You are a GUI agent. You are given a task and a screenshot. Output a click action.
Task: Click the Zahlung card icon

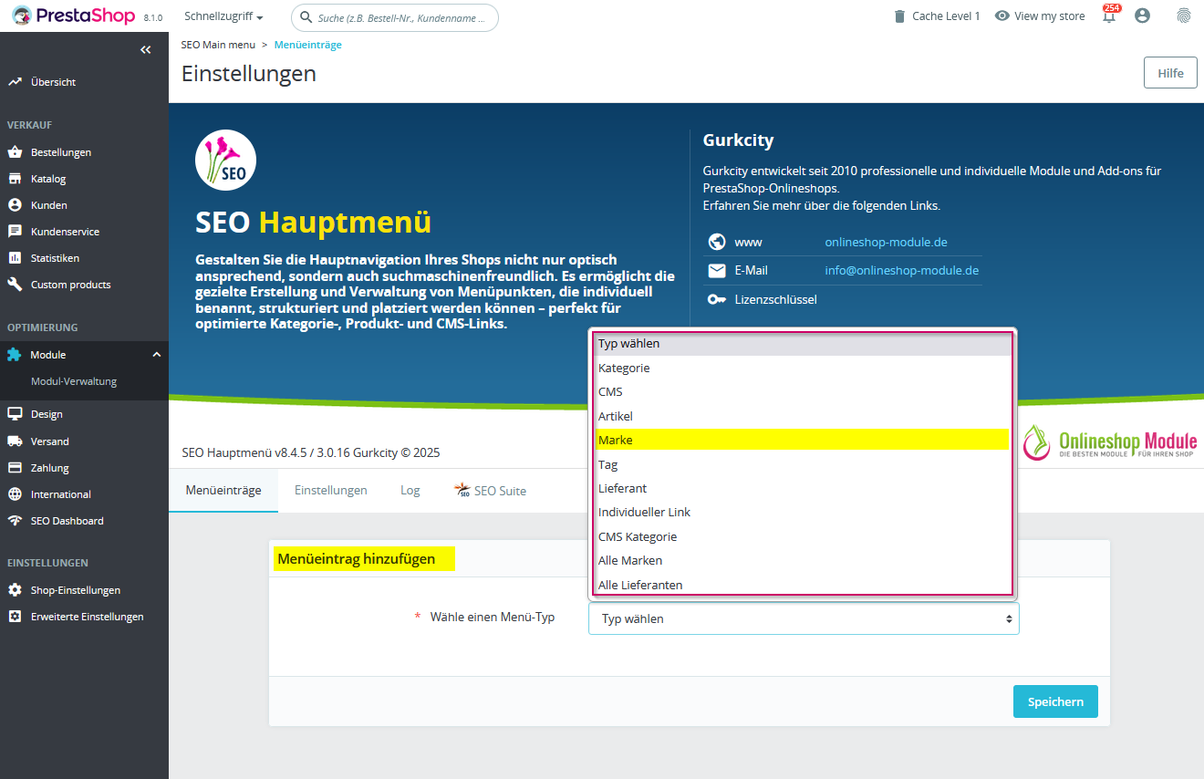[15, 468]
